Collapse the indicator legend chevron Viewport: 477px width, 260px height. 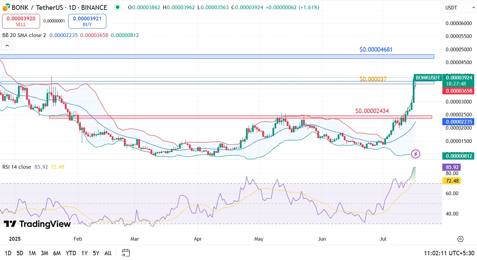click(x=7, y=46)
